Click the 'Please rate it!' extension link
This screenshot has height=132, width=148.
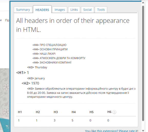112,131
